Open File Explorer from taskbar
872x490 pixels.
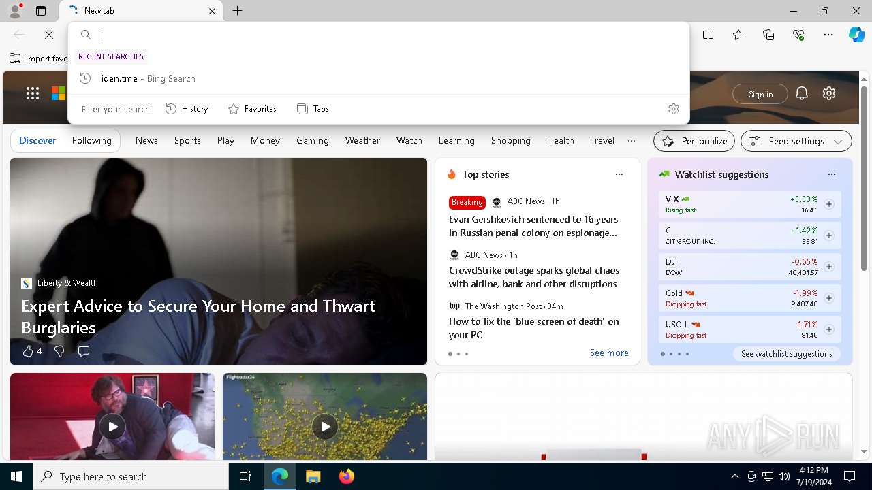tap(313, 476)
